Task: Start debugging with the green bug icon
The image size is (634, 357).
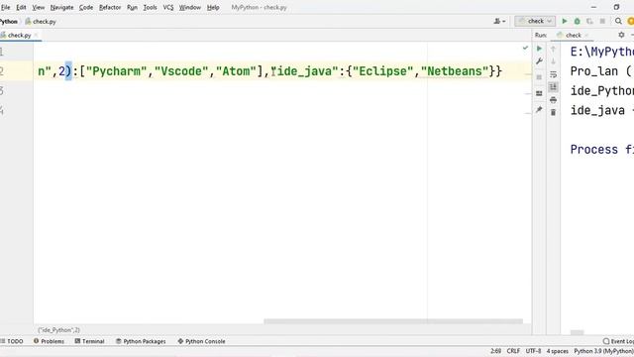Action: pyautogui.click(x=577, y=21)
